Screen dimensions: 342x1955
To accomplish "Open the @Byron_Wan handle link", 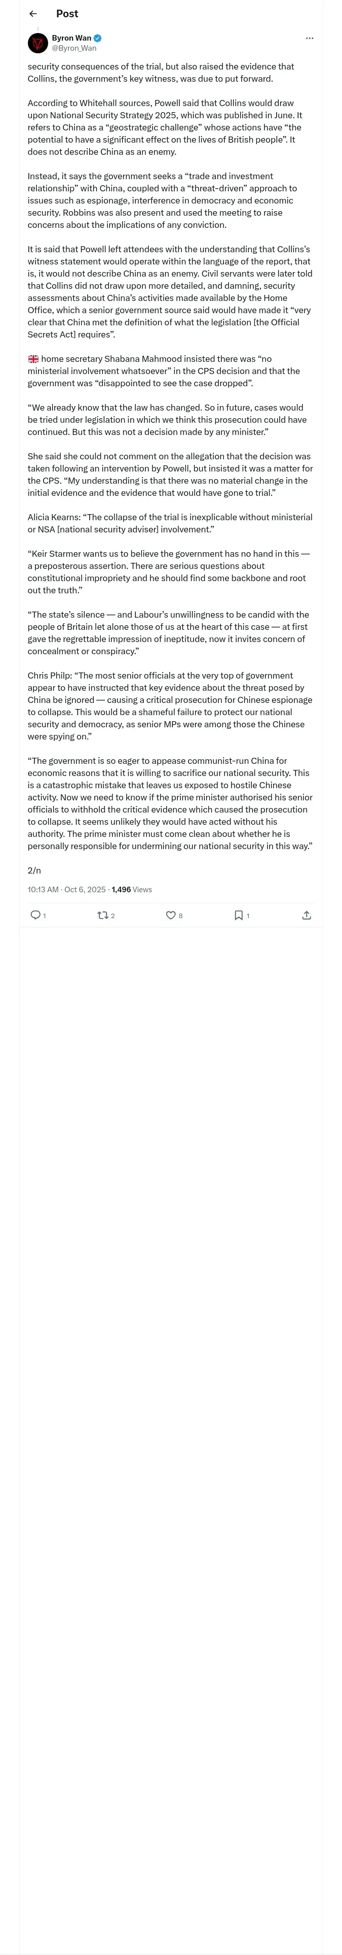I will (74, 48).
